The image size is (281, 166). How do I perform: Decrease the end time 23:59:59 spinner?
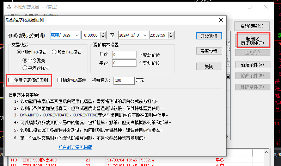click(171, 37)
